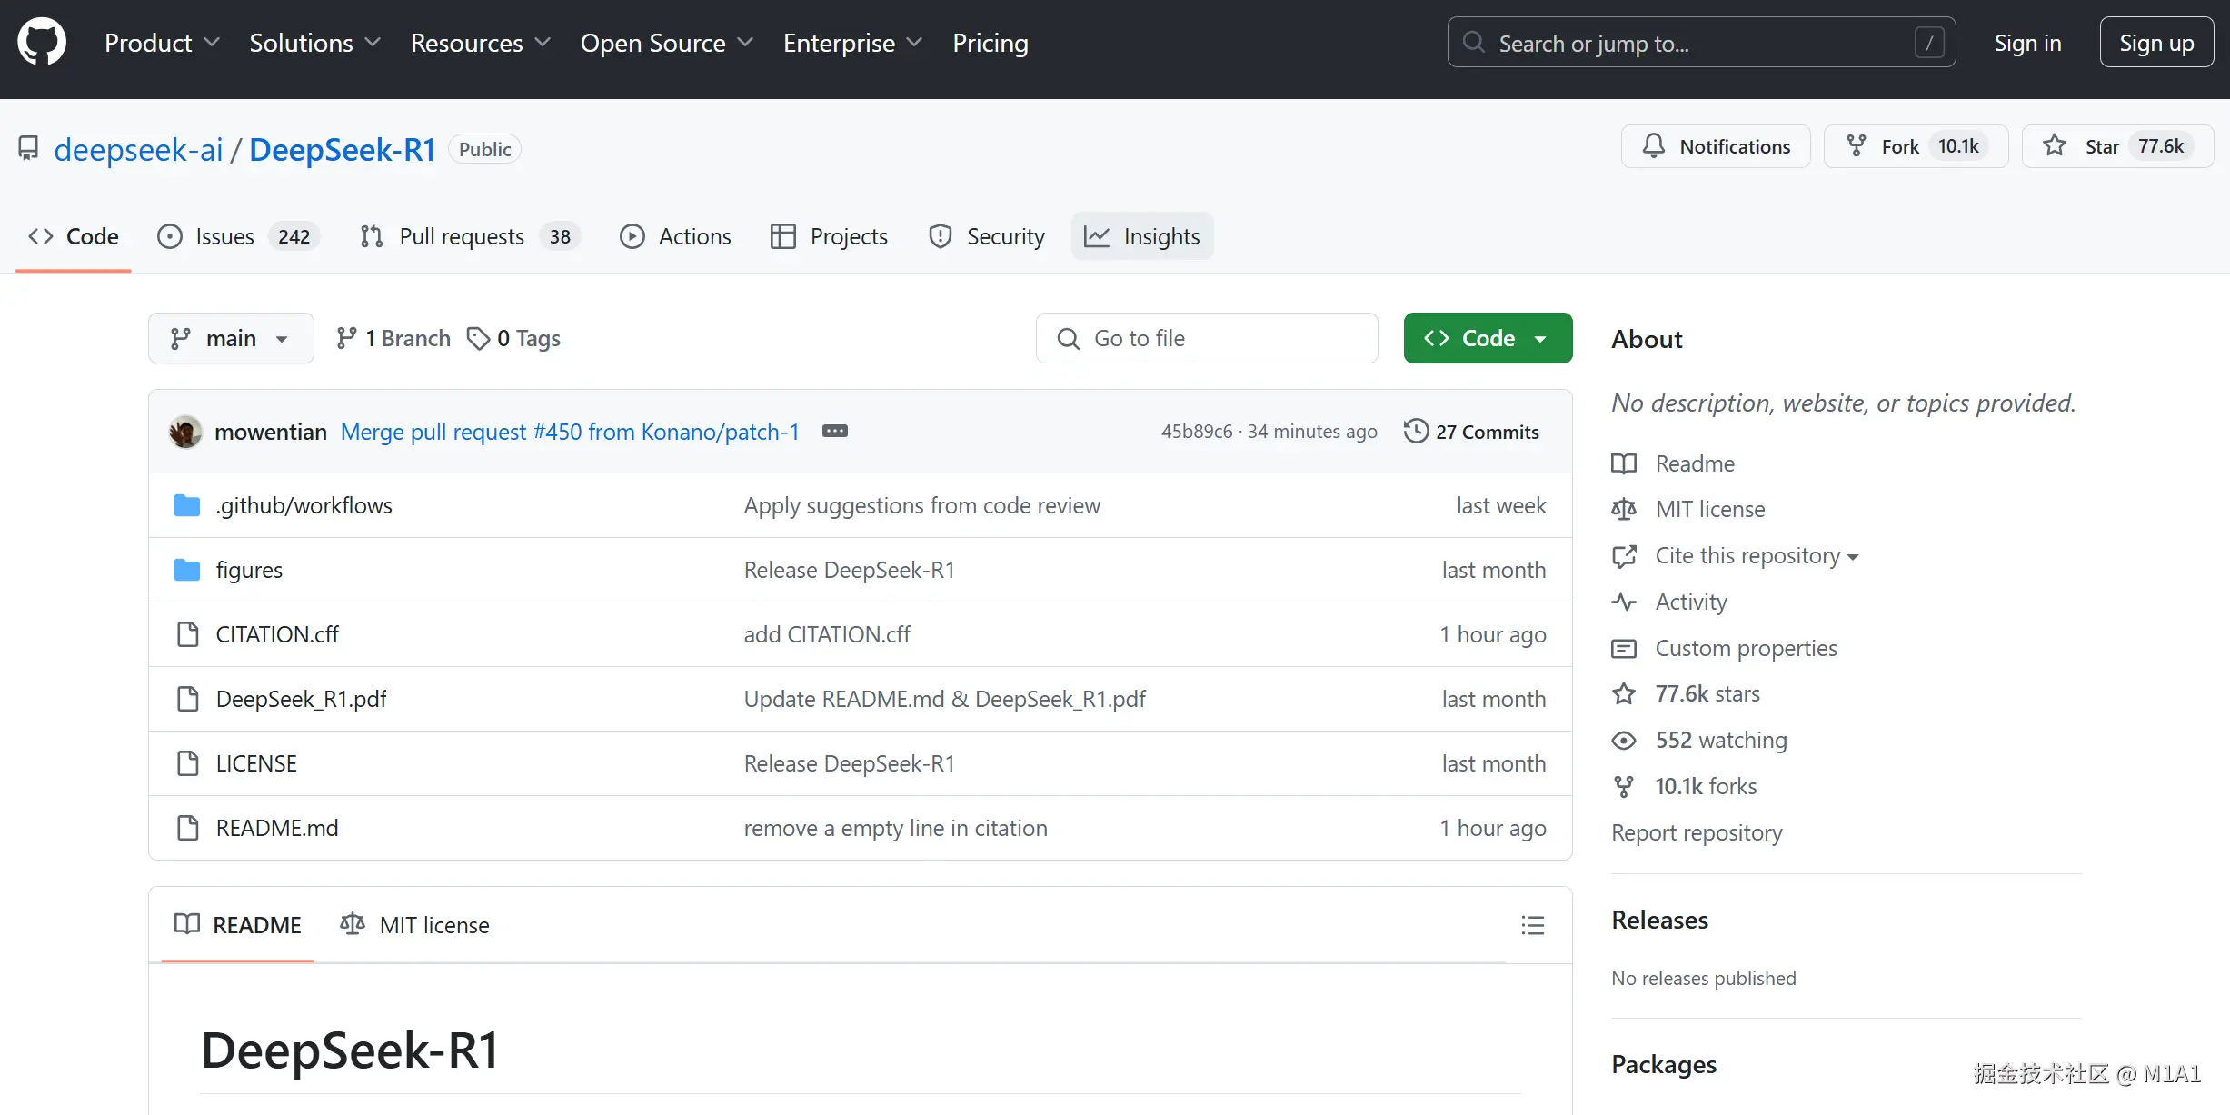Open the 0 Tags link
This screenshot has height=1115, width=2230.
point(513,338)
